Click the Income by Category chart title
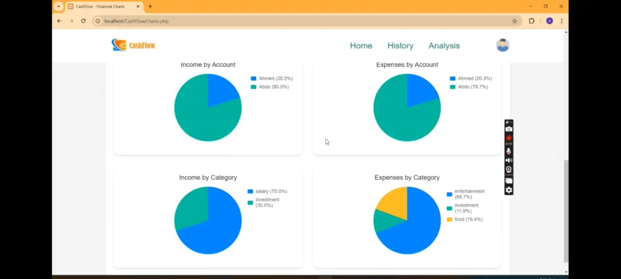Screen dimensions: 621x279 (x=208, y=177)
